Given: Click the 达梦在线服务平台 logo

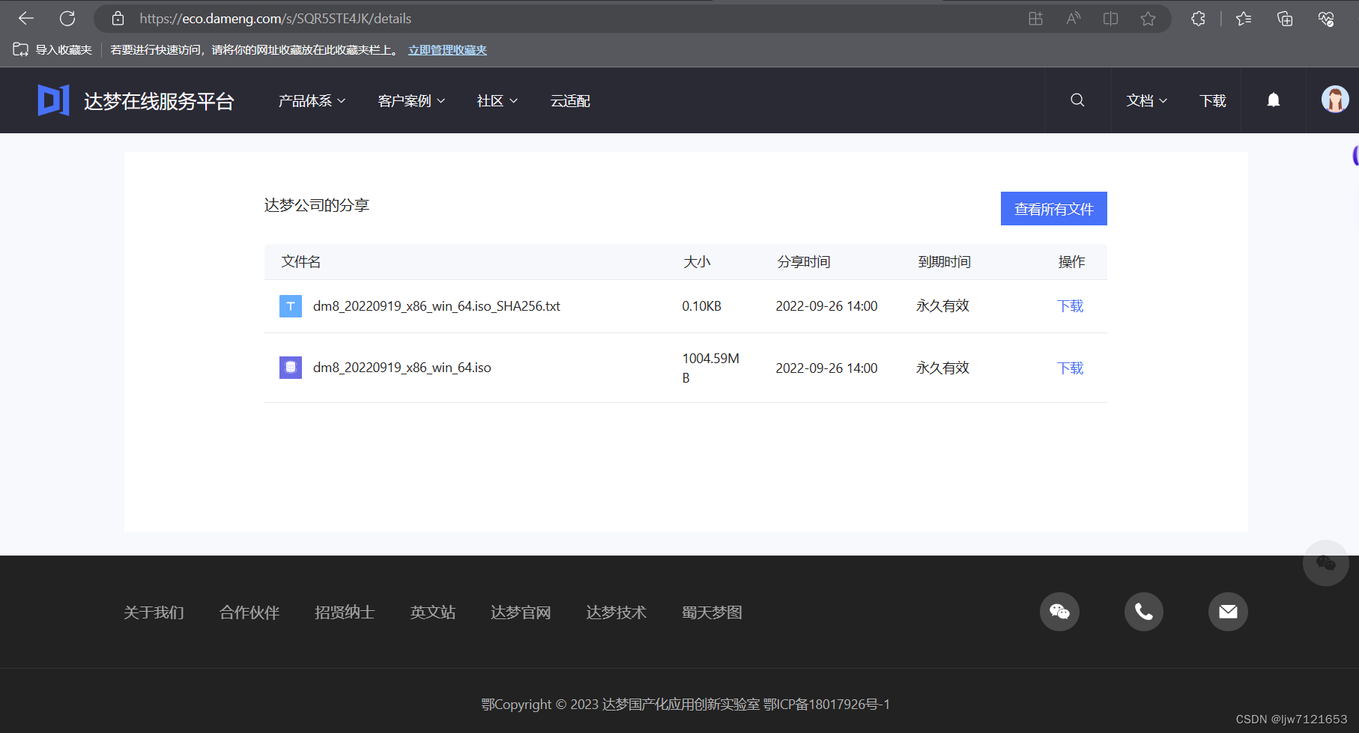Looking at the screenshot, I should pyautogui.click(x=135, y=100).
